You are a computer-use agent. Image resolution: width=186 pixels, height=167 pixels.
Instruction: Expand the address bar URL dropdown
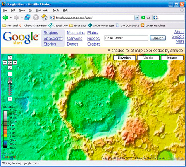[x=137, y=18]
